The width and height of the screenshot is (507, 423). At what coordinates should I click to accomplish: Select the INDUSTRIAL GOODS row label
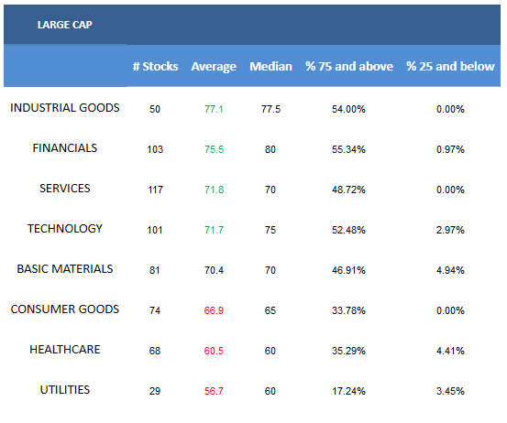click(65, 107)
